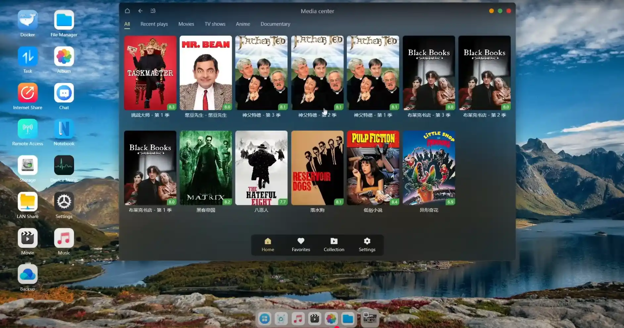The image size is (624, 328).
Task: Open the Backup desktop icon
Action: tap(27, 274)
